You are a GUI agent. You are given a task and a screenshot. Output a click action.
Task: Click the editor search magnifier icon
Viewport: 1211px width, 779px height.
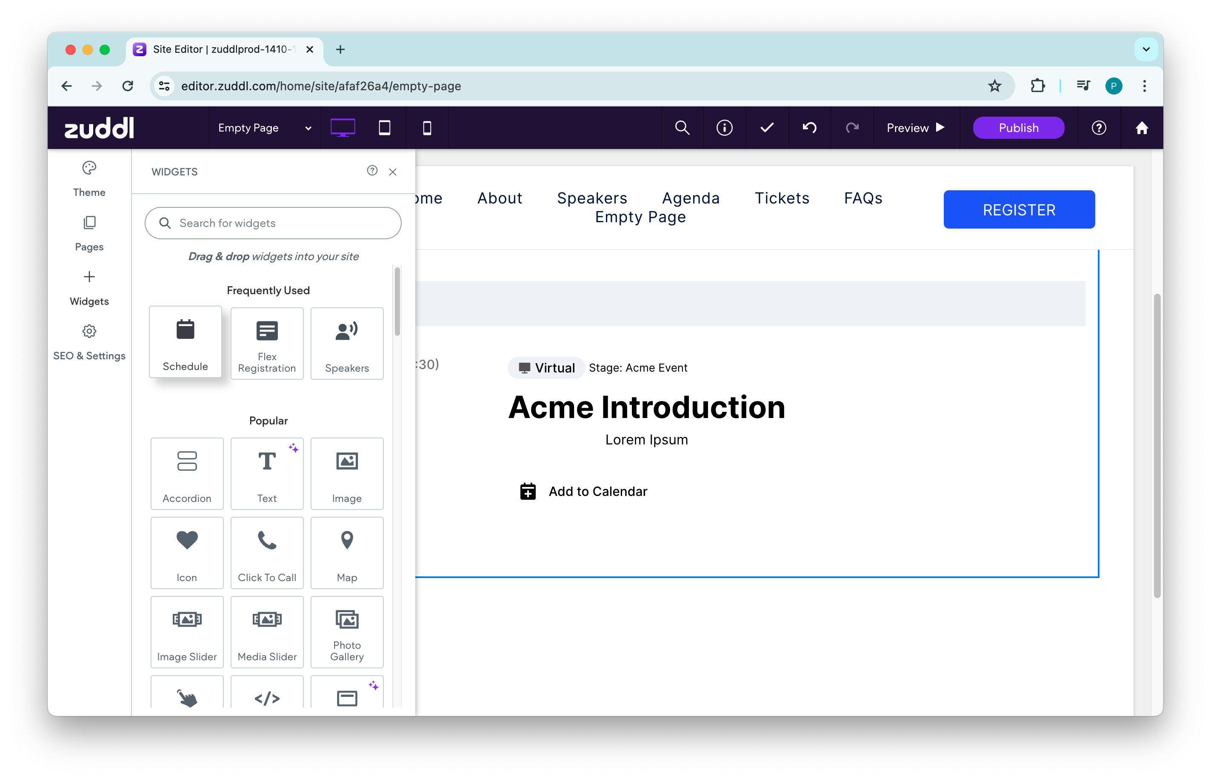click(x=682, y=127)
